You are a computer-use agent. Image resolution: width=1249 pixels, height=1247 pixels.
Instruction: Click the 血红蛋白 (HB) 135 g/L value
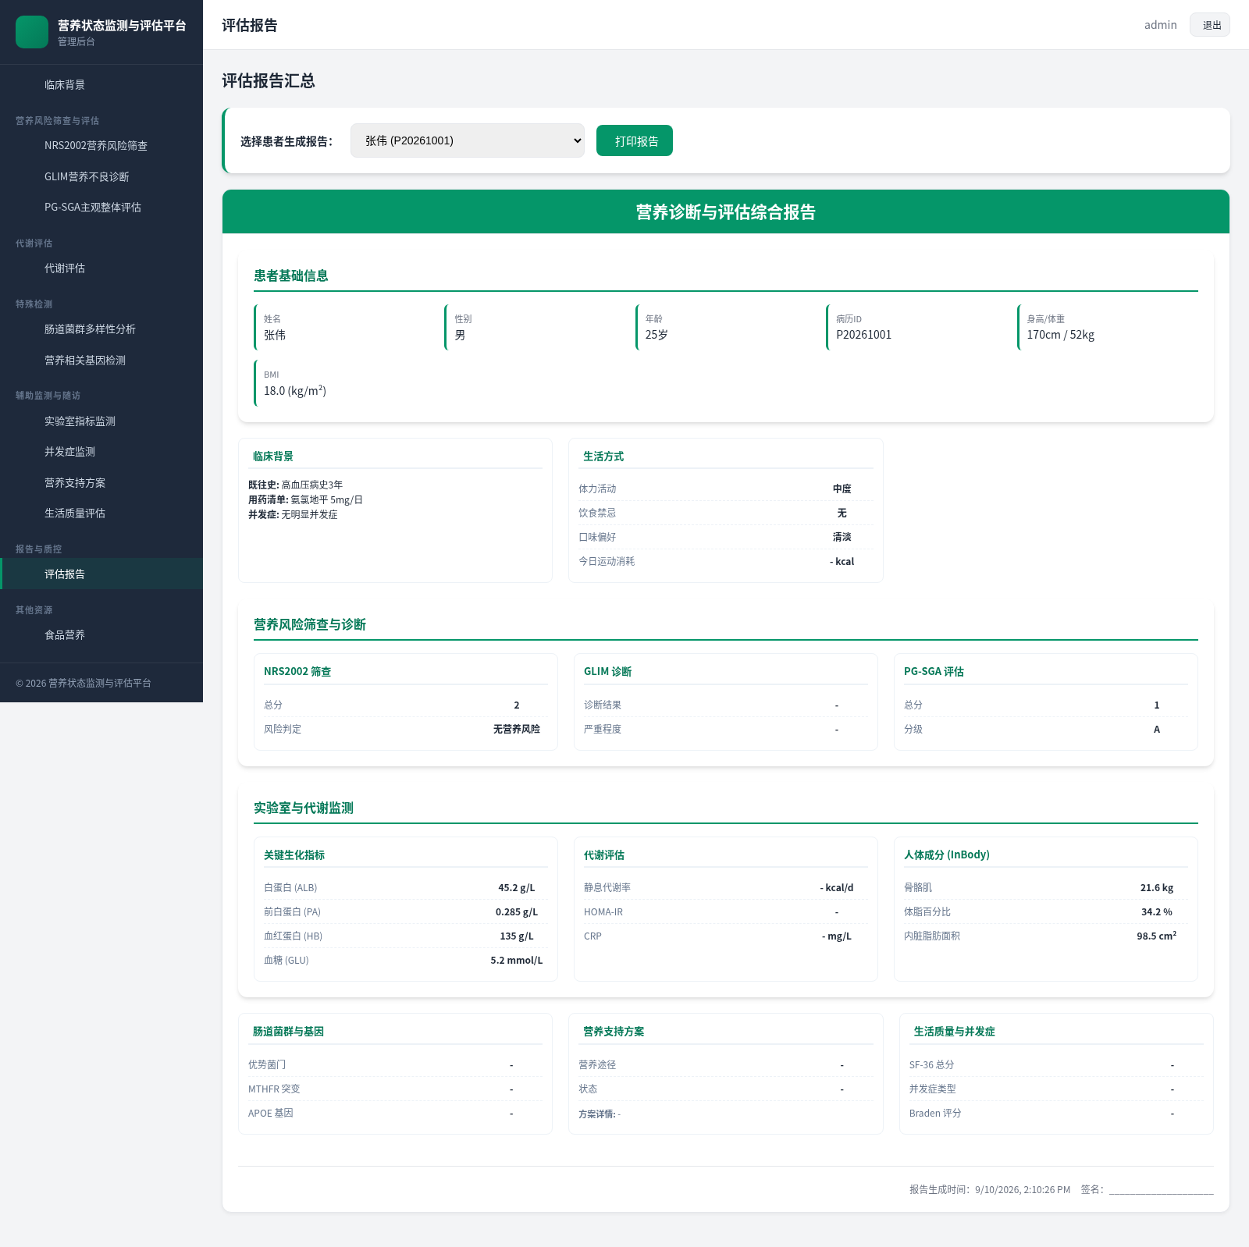516,936
